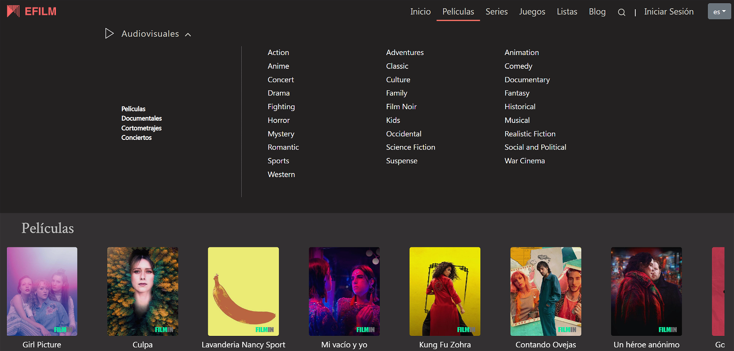734x351 pixels.
Task: Open Juegos in the top menu
Action: (532, 11)
